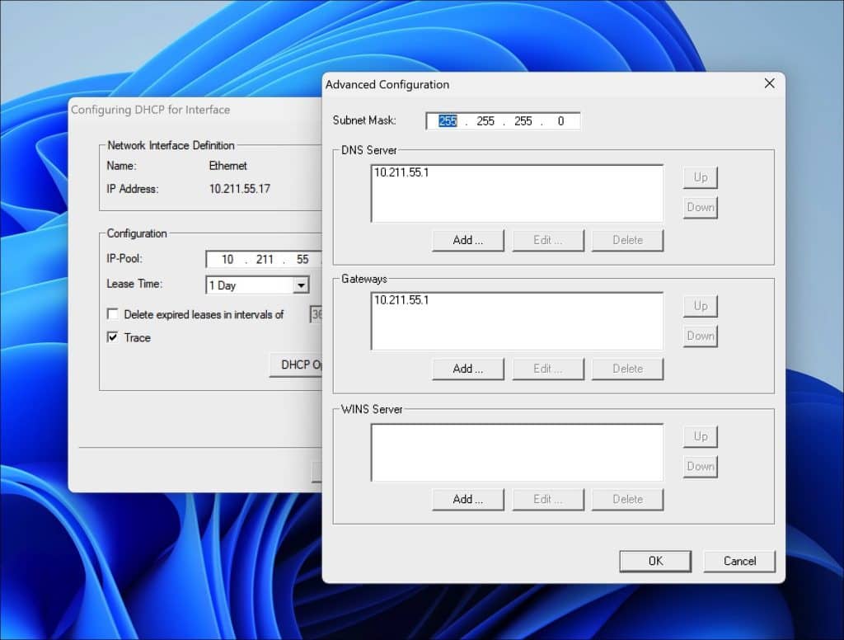The width and height of the screenshot is (844, 640).
Task: Click Up button in WINS Server group
Action: (700, 436)
